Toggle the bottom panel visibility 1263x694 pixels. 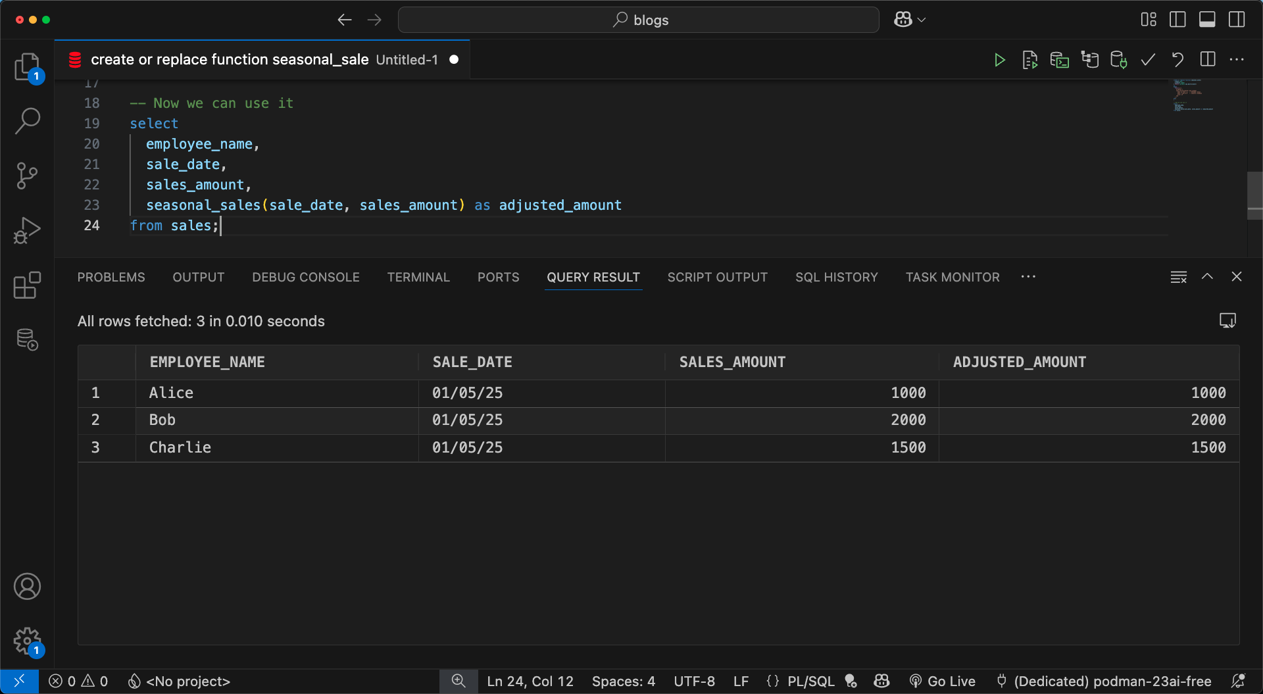[1207, 20]
